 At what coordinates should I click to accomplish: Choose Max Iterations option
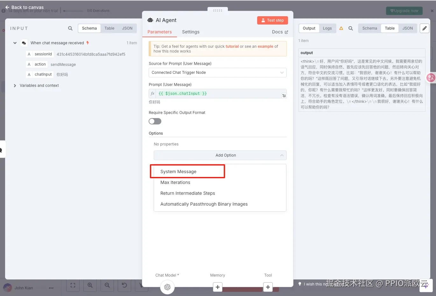click(x=220, y=182)
